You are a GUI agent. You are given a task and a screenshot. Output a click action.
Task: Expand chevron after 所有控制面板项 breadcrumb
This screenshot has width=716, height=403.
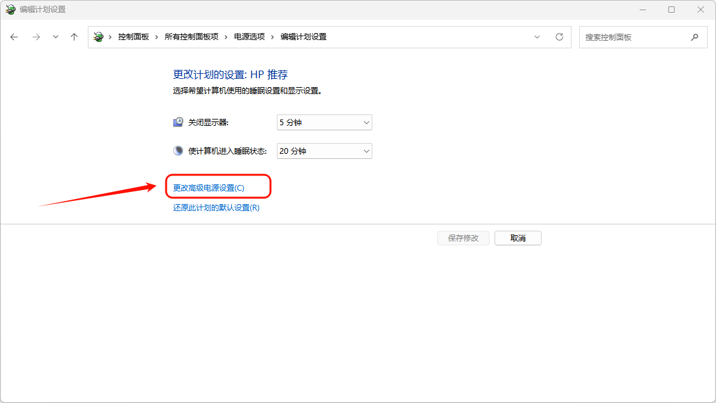pyautogui.click(x=226, y=37)
